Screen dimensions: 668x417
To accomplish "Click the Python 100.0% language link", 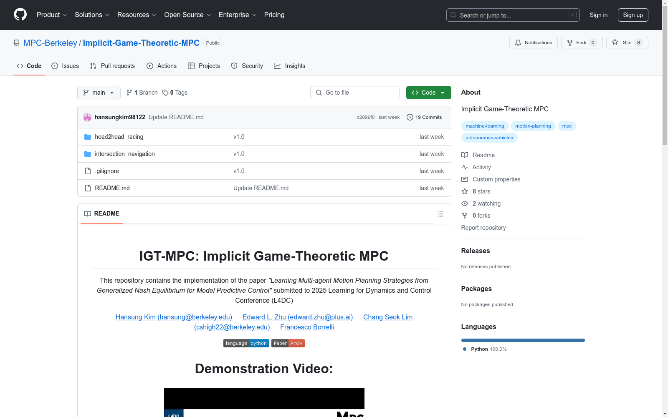I will [x=485, y=349].
